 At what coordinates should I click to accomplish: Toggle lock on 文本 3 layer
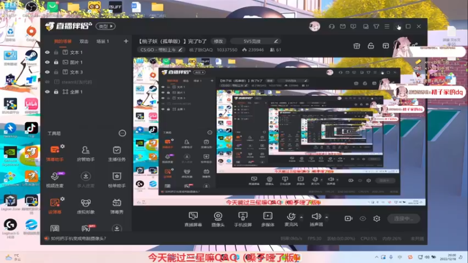click(x=56, y=72)
